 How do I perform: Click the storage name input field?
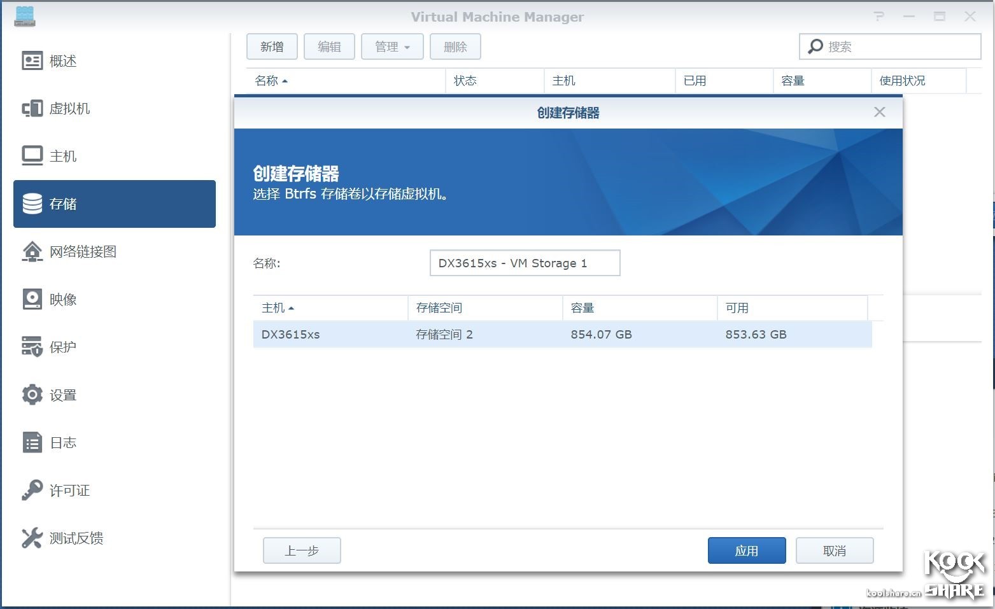[525, 262]
